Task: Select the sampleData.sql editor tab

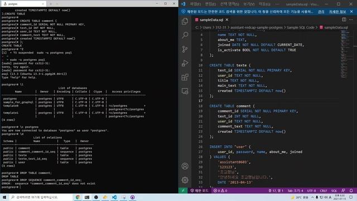Action: coord(212,20)
